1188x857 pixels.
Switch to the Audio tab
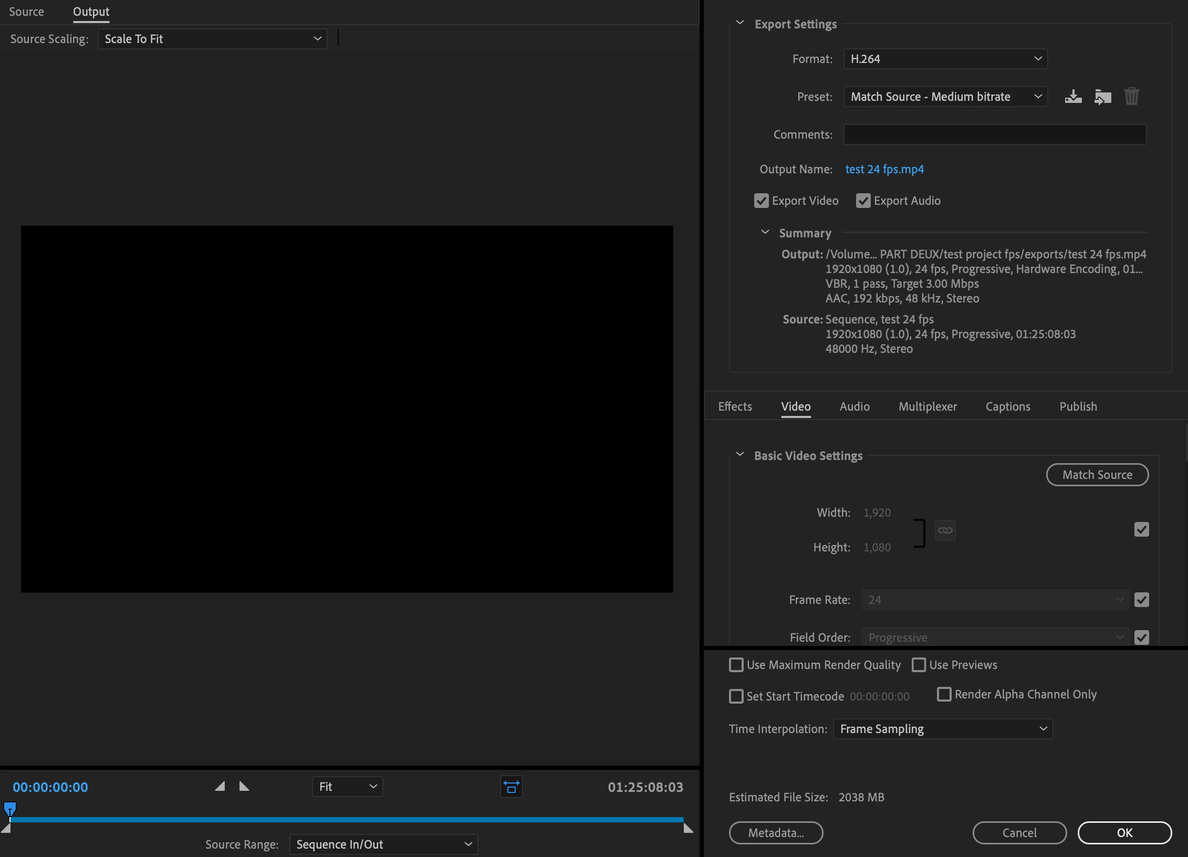click(854, 406)
